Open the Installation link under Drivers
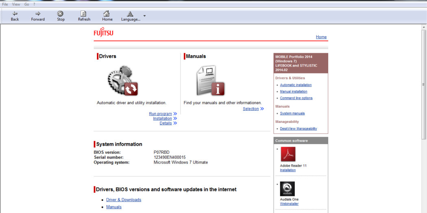This screenshot has width=427, height=213. click(162, 118)
